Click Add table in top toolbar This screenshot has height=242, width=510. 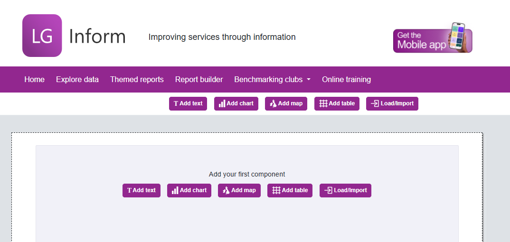(x=337, y=103)
